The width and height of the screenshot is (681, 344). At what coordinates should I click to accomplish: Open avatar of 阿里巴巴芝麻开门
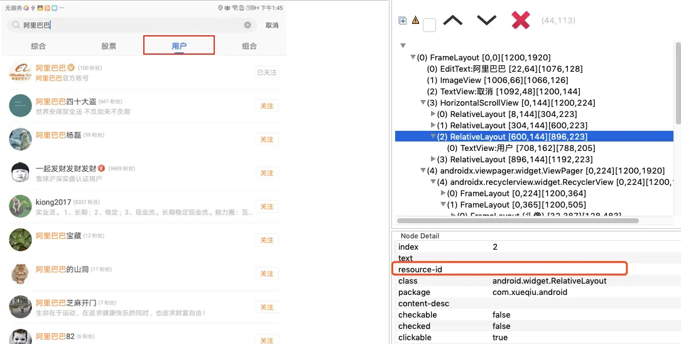[20, 307]
